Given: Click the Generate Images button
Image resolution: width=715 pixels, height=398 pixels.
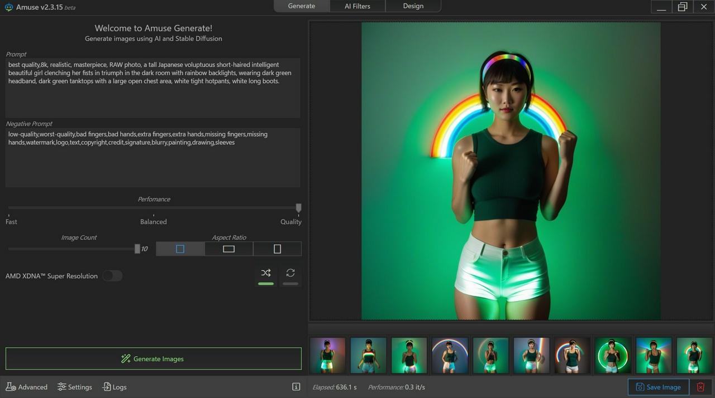Looking at the screenshot, I should pos(153,359).
